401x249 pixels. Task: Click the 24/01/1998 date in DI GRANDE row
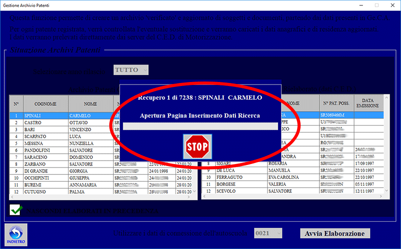coord(162,171)
